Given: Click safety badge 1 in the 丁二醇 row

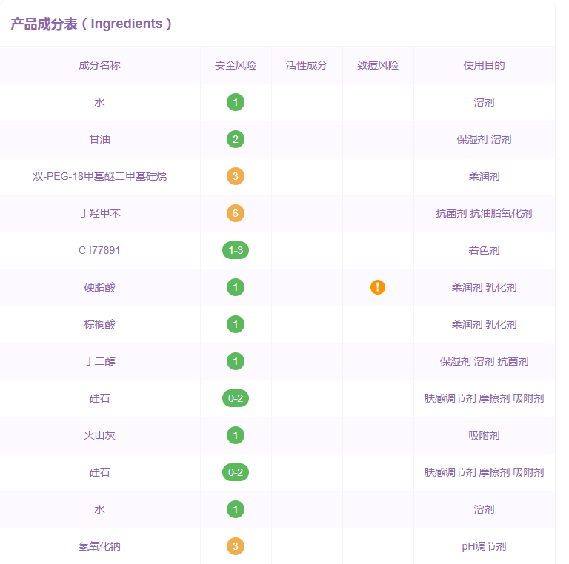Looking at the screenshot, I should click(x=235, y=361).
